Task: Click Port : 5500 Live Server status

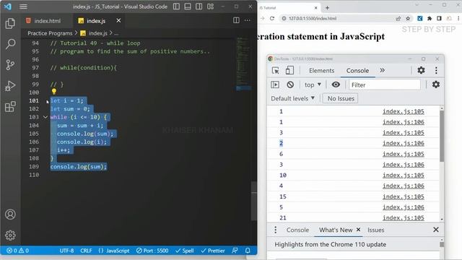Action: point(152,251)
